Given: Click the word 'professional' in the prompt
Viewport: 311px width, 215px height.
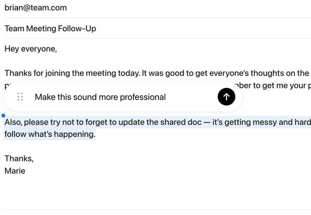Looking at the screenshot, I should click(143, 97).
